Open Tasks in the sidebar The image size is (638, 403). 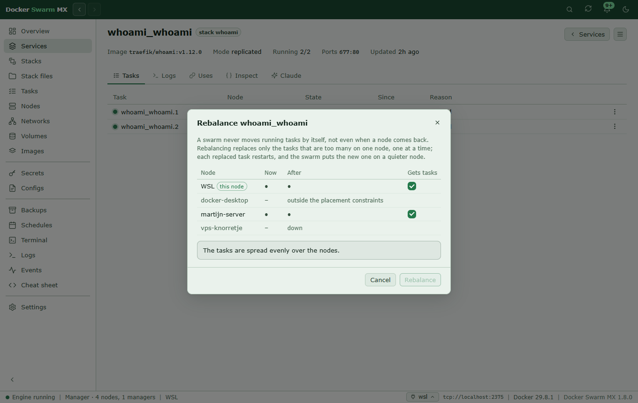click(48, 91)
